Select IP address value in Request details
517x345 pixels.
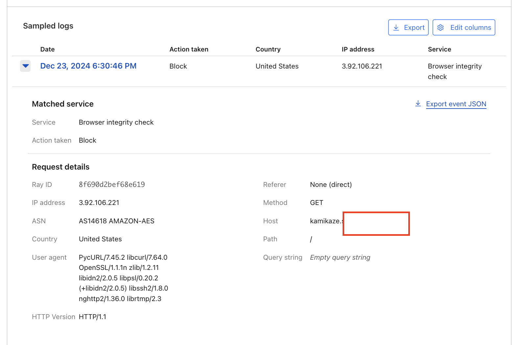click(x=99, y=203)
